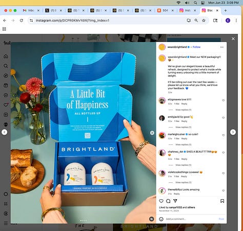Open Chrome zoom magnifier in address bar
243x231 pixels.
(196, 20)
